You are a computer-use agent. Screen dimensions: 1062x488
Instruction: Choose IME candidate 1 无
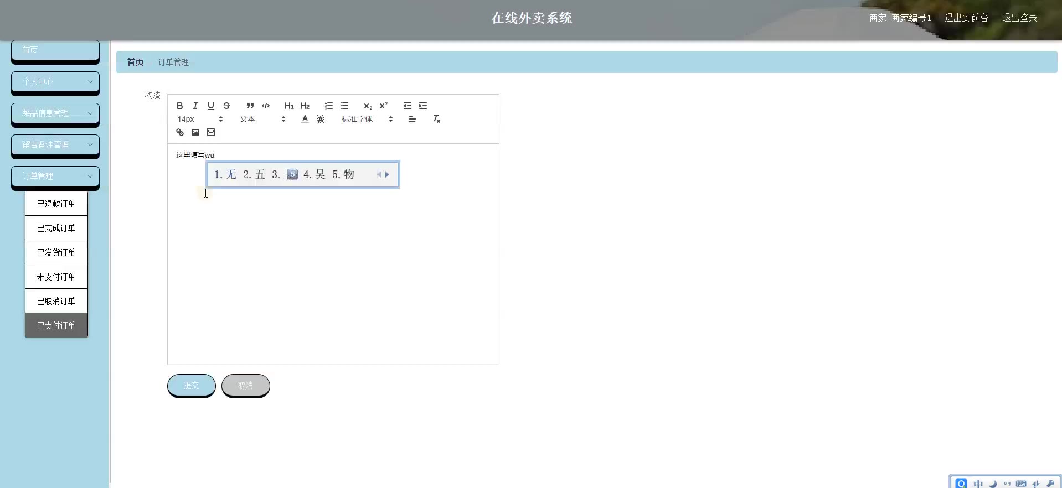coord(225,175)
